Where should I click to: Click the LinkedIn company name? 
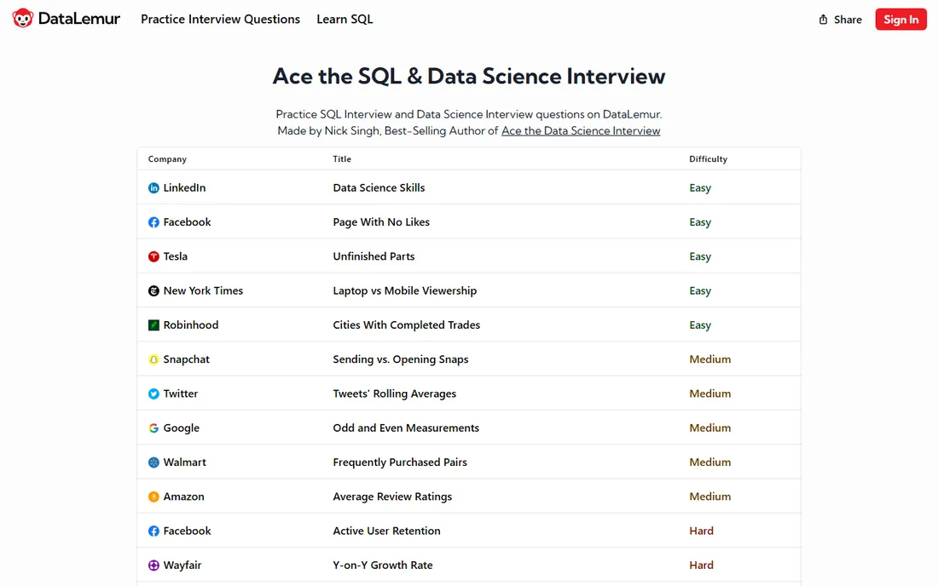click(x=184, y=187)
